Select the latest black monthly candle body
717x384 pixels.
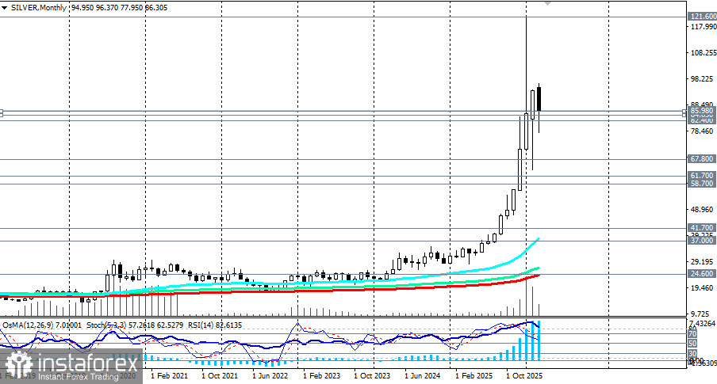[539, 99]
